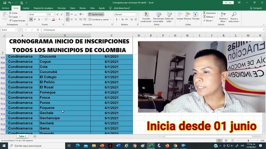Click the increase indent icon

[85, 19]
